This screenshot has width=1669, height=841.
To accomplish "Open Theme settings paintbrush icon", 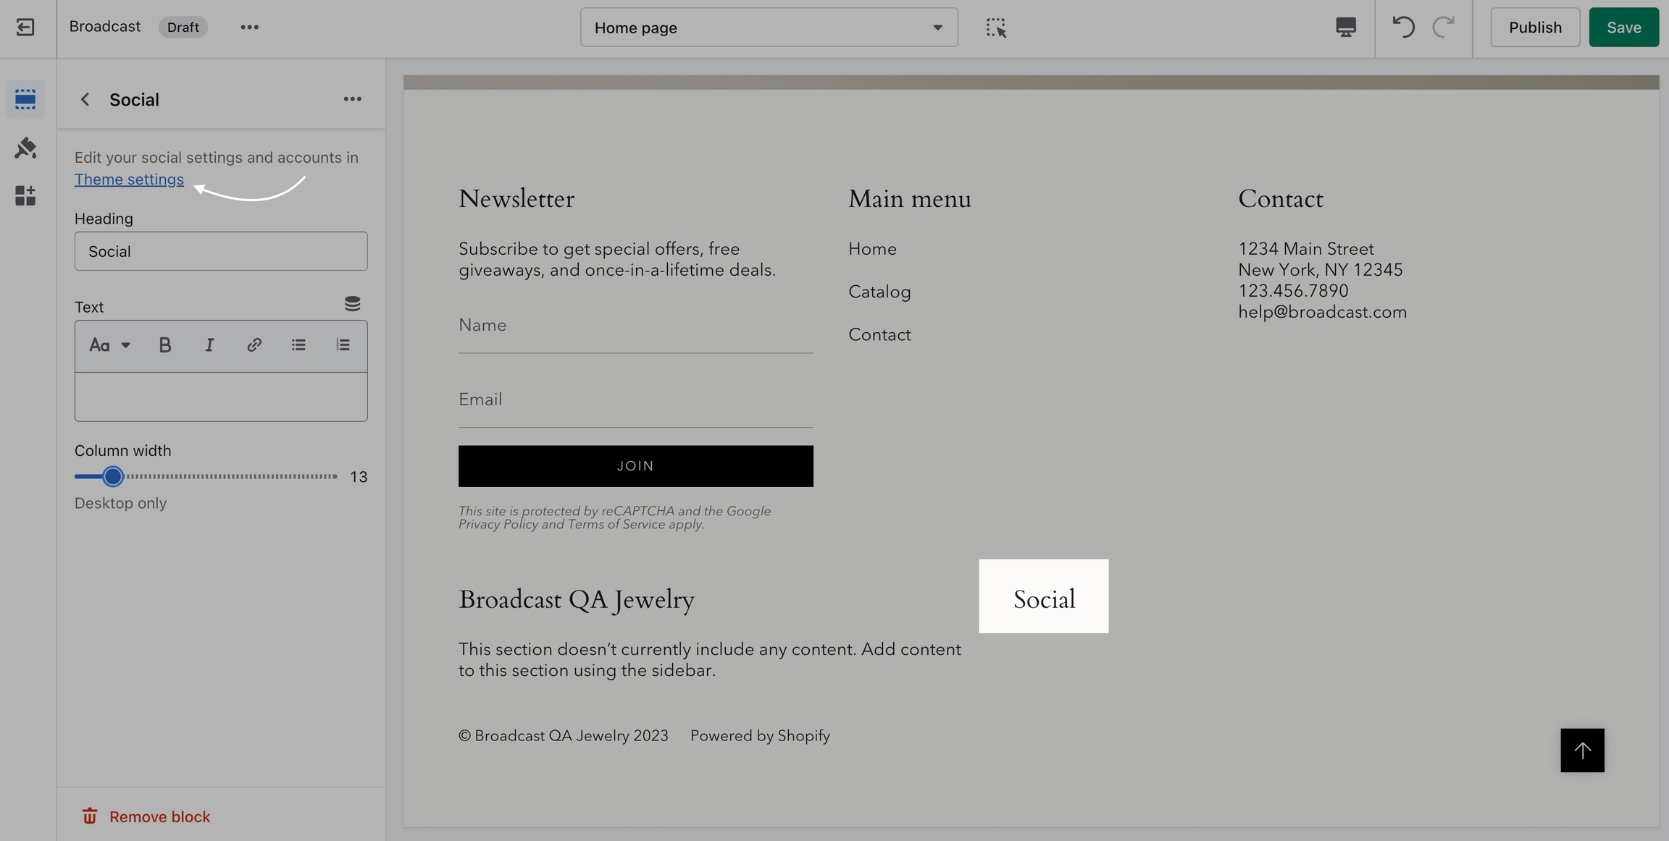I will click(x=25, y=148).
